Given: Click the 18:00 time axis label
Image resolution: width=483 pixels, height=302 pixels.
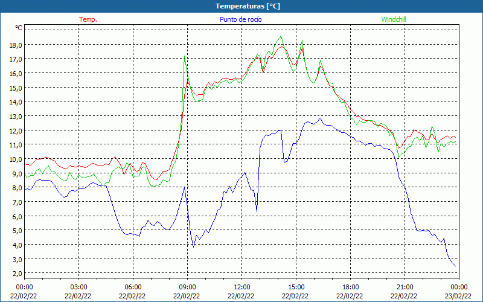Looking at the screenshot, I should pyautogui.click(x=351, y=288).
